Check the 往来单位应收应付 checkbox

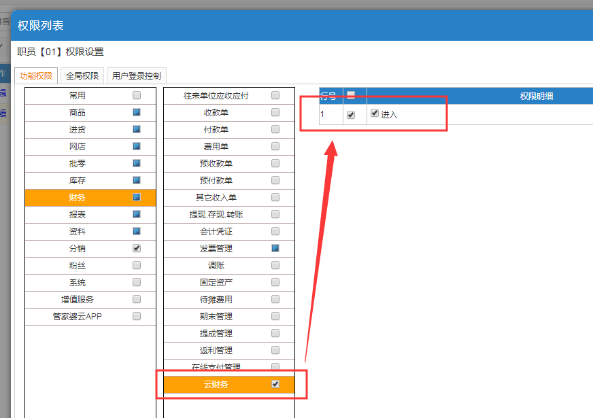coord(275,95)
